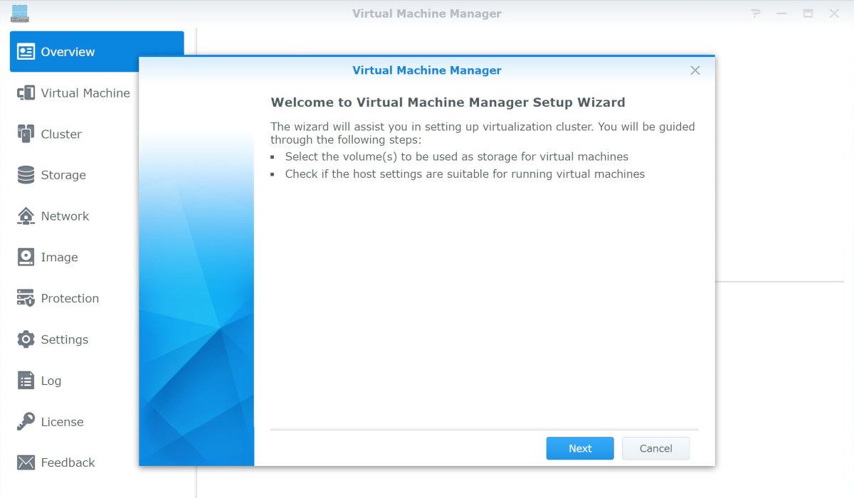Viewport: 854px width, 498px height.
Task: Click the Protection shield icon
Action: click(x=26, y=298)
